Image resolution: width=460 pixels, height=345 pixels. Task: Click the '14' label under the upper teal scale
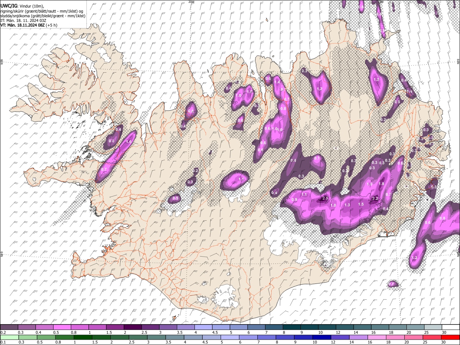(x=356, y=332)
